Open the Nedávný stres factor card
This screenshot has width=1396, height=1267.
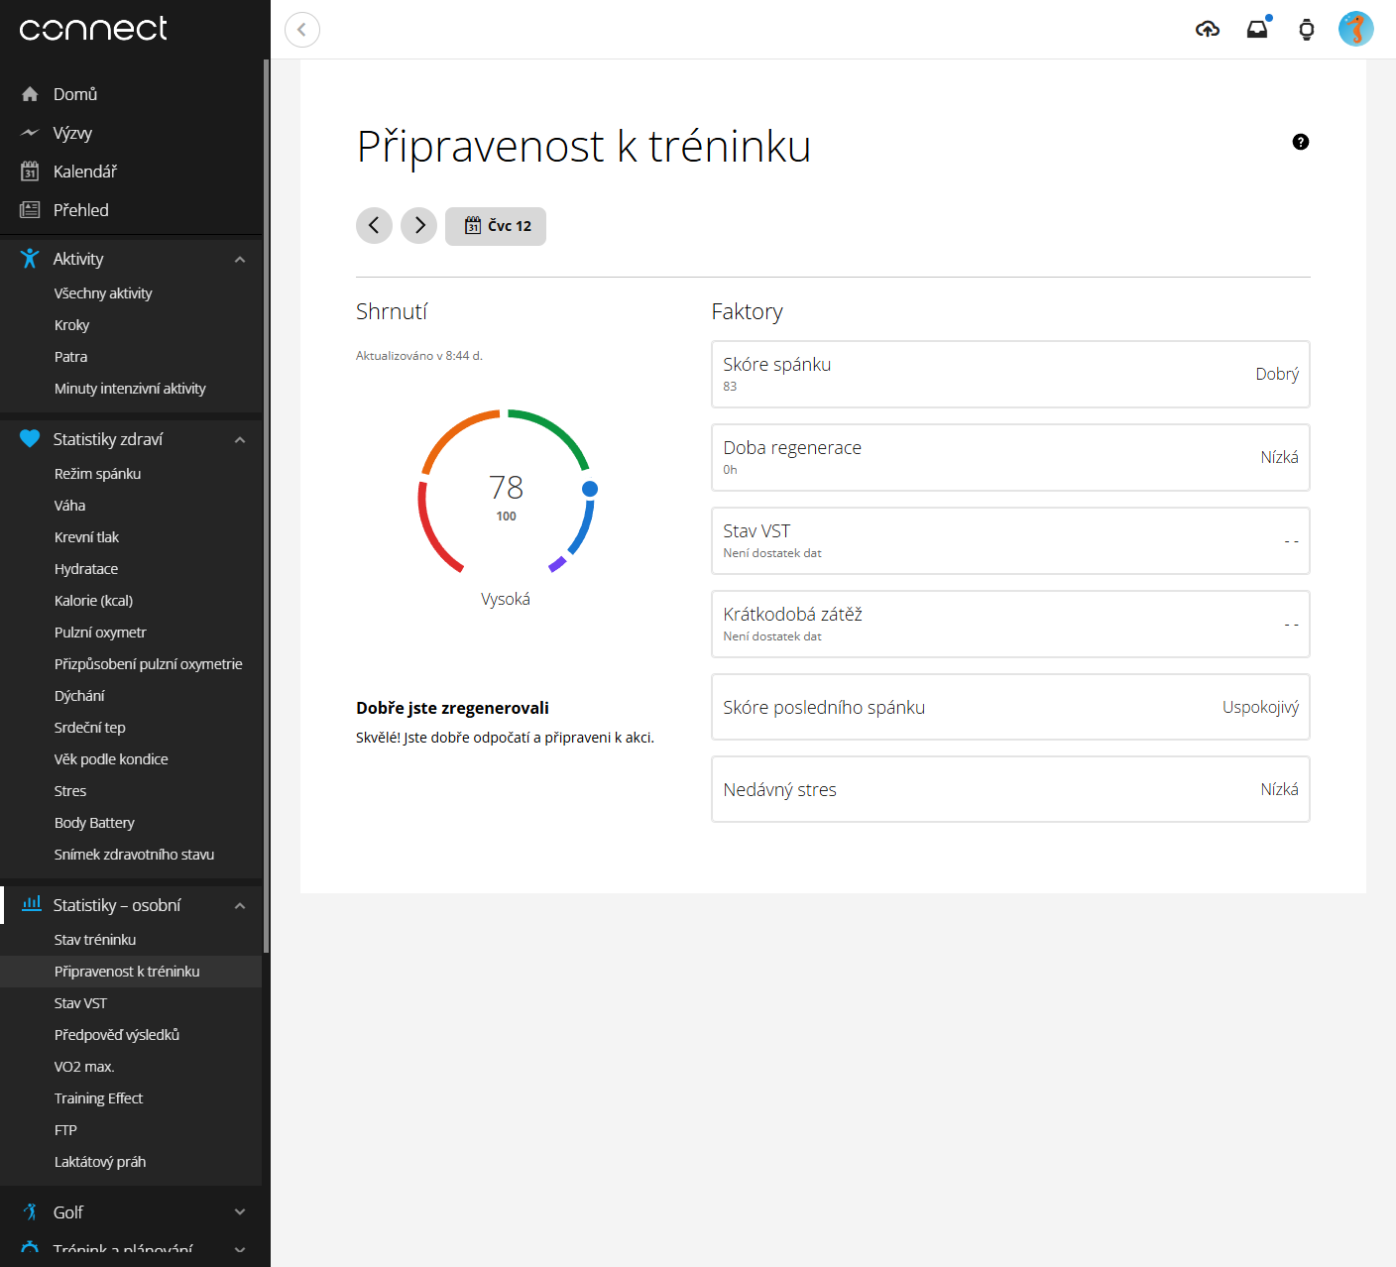pyautogui.click(x=1010, y=789)
